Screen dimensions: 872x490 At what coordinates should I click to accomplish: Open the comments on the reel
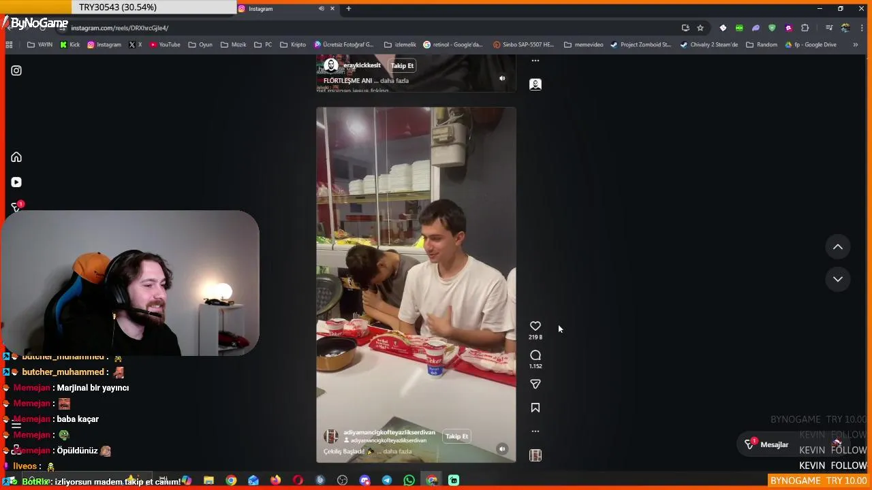click(x=535, y=355)
